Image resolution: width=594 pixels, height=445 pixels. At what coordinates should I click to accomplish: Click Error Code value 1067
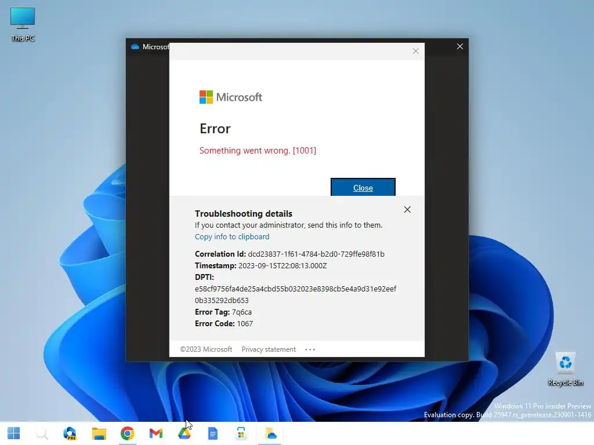[x=245, y=323]
